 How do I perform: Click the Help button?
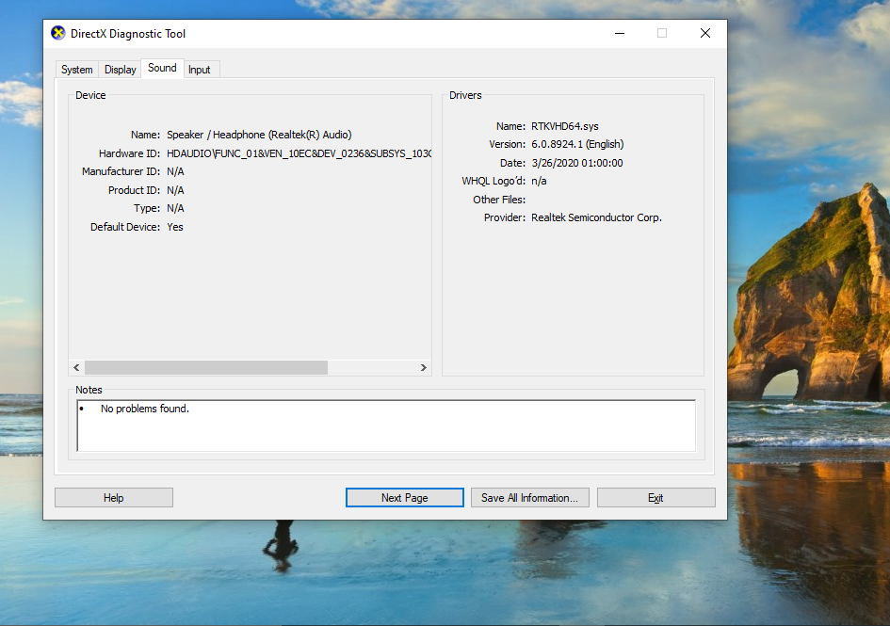(114, 498)
